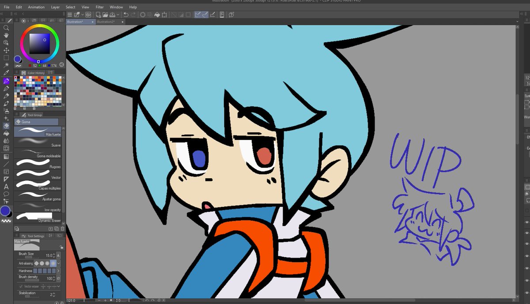Click the Scale/Rotate transform icon
This screenshot has height=304, width=530.
(x=164, y=15)
